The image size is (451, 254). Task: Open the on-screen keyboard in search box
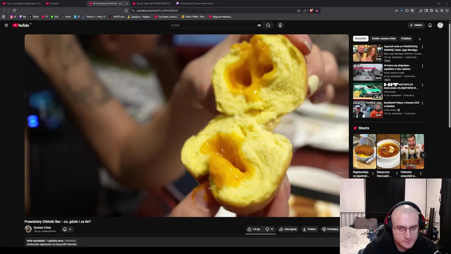[259, 25]
